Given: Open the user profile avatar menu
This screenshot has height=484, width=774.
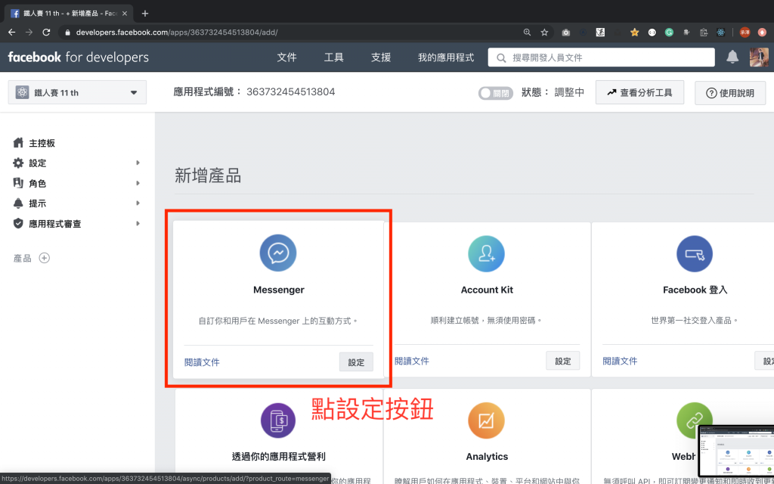Looking at the screenshot, I should tap(759, 57).
